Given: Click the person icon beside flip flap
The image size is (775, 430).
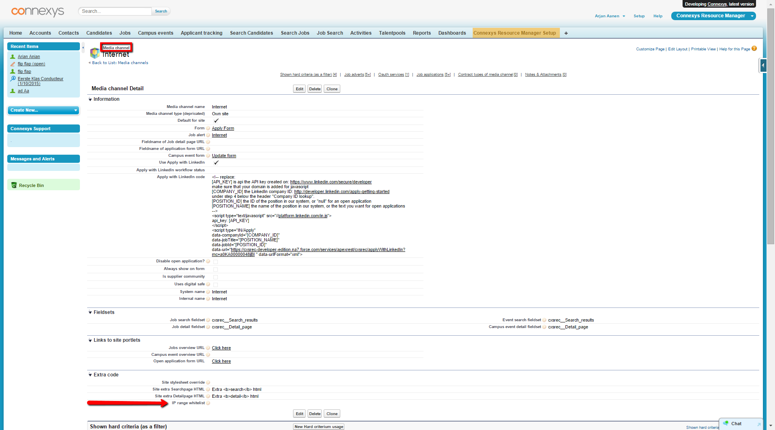Looking at the screenshot, I should (13, 72).
